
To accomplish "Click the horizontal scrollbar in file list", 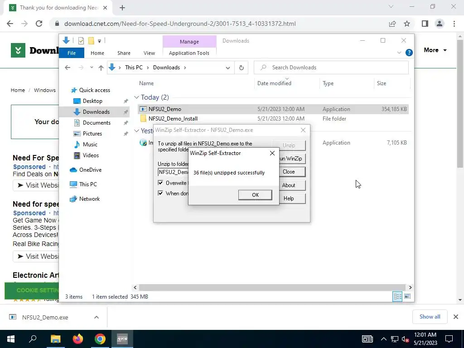I will click(272, 287).
